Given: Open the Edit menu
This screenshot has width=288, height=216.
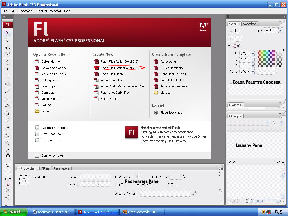Looking at the screenshot, I should [x=13, y=11].
